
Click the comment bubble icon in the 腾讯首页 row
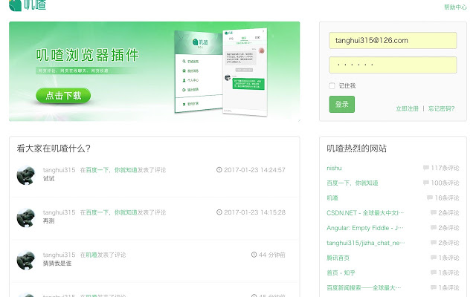point(434,258)
